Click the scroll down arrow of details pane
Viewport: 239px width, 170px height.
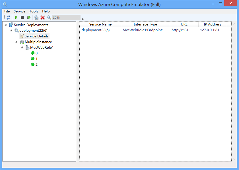[x=234, y=159]
